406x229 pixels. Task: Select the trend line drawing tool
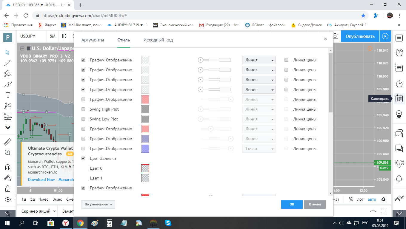coord(8,63)
